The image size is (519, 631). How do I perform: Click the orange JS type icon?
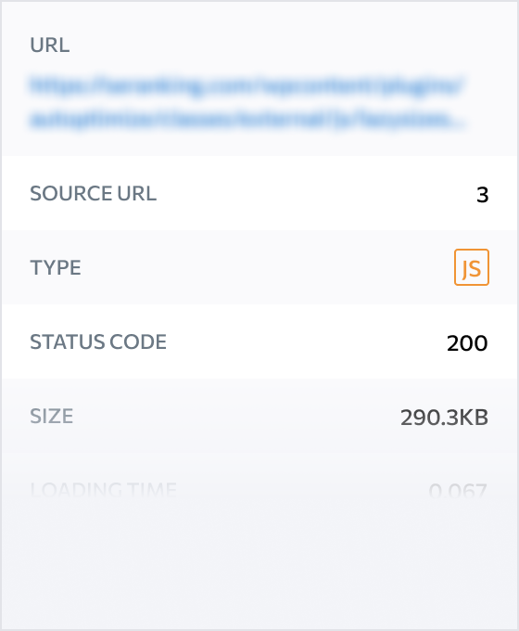point(472,267)
